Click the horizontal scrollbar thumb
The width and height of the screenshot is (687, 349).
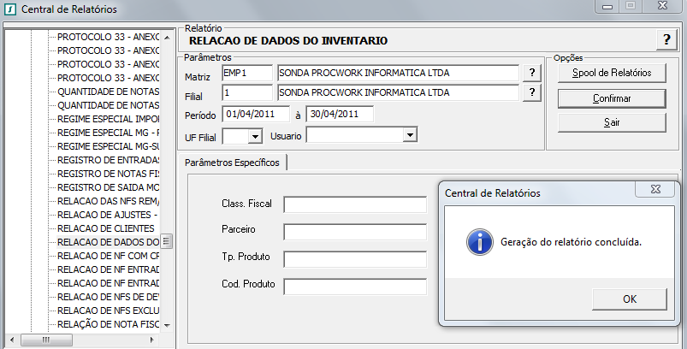pos(46,340)
